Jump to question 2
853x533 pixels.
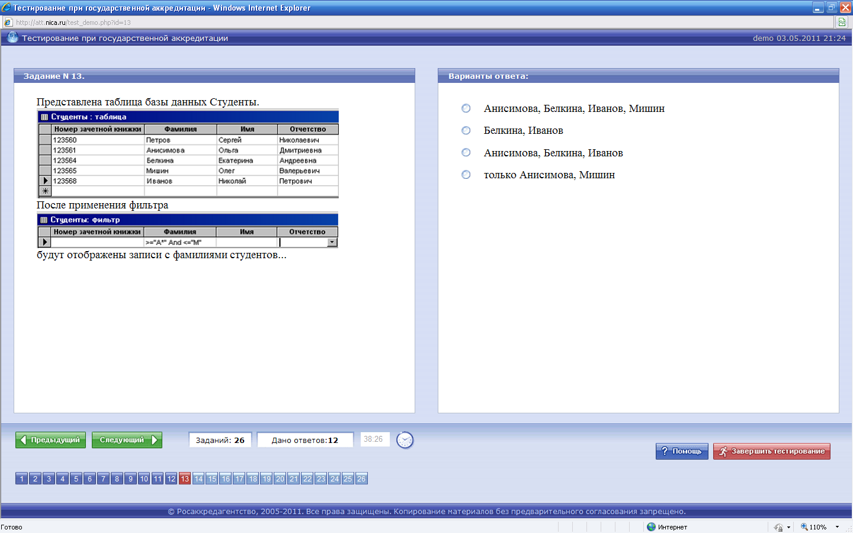[x=36, y=479]
